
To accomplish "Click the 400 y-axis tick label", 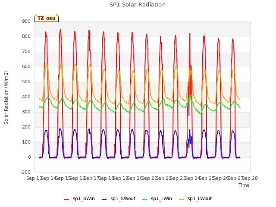I will pos(26,97).
